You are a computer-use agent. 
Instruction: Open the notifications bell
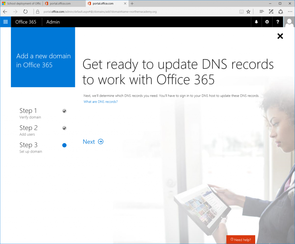[256, 22]
